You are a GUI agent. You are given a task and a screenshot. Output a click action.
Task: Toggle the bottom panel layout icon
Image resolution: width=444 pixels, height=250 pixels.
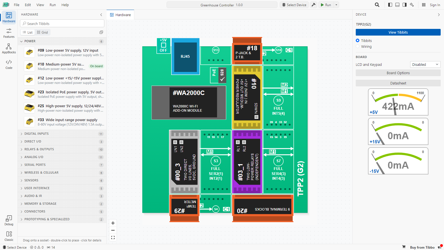(x=397, y=5)
